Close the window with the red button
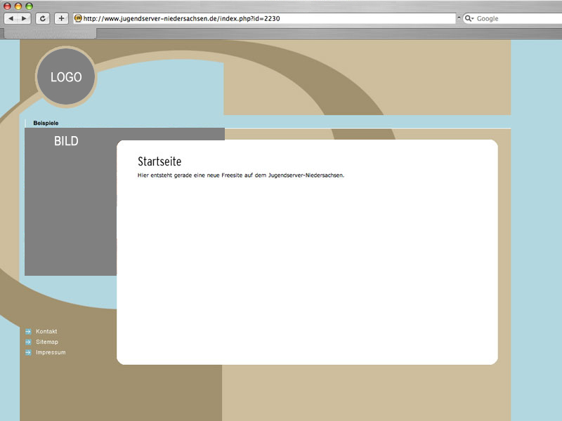 9,6
